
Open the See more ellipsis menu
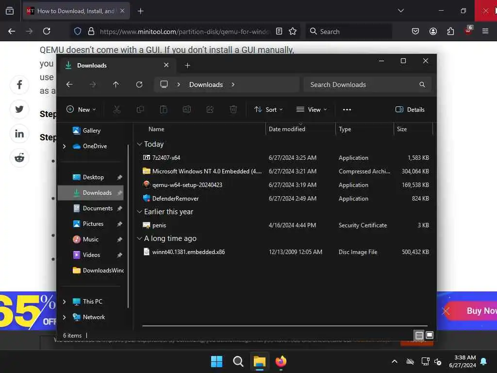tap(347, 110)
